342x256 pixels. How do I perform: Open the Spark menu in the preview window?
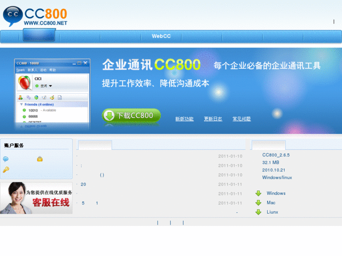pos(21,70)
